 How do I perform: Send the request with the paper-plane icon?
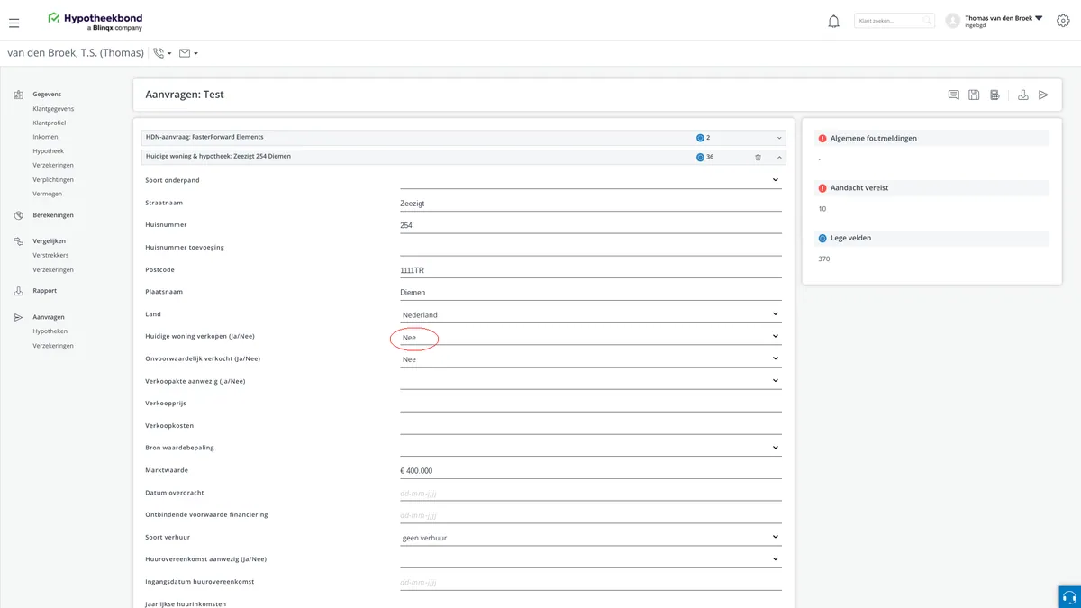[x=1043, y=95]
